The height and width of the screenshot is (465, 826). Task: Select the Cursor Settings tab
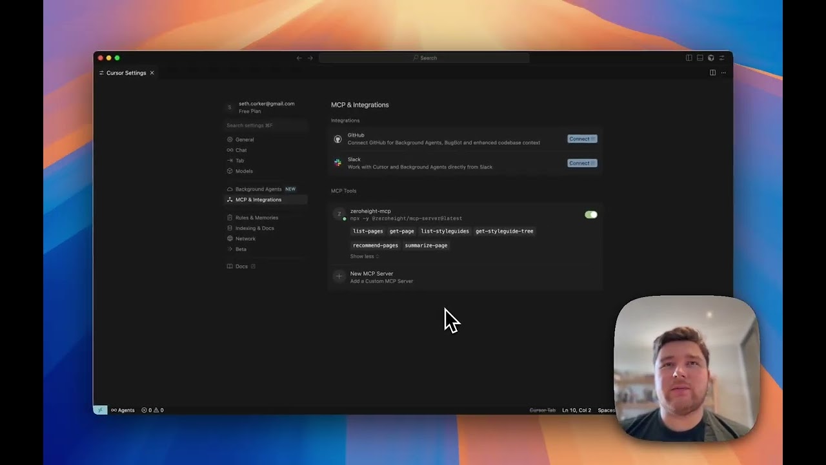click(126, 73)
